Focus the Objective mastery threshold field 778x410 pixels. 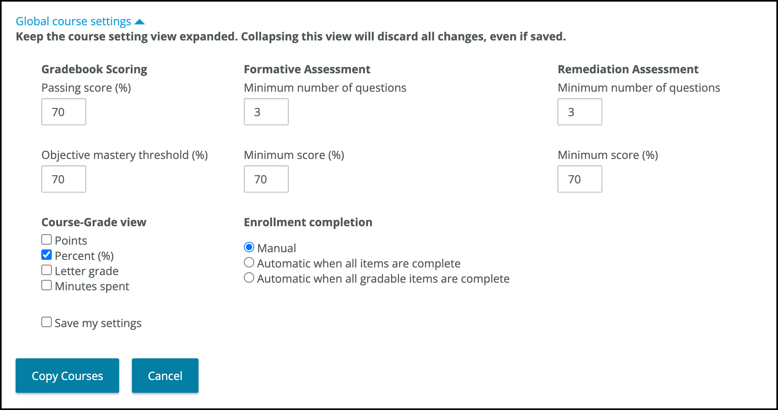click(64, 179)
